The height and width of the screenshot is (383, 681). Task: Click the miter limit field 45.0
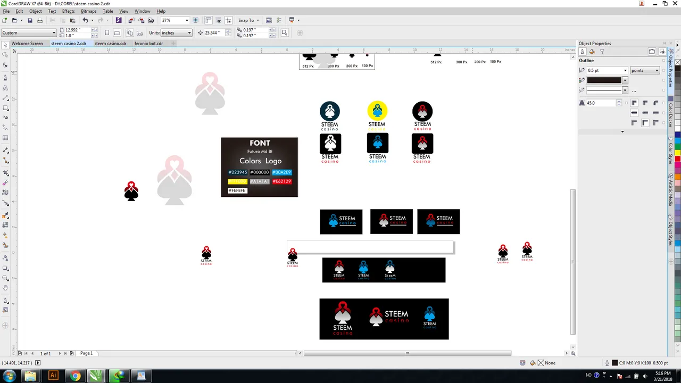(601, 103)
